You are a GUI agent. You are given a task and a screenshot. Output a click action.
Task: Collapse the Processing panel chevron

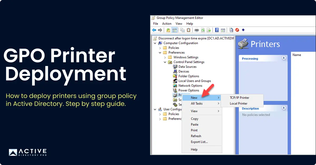pyautogui.click(x=284, y=58)
